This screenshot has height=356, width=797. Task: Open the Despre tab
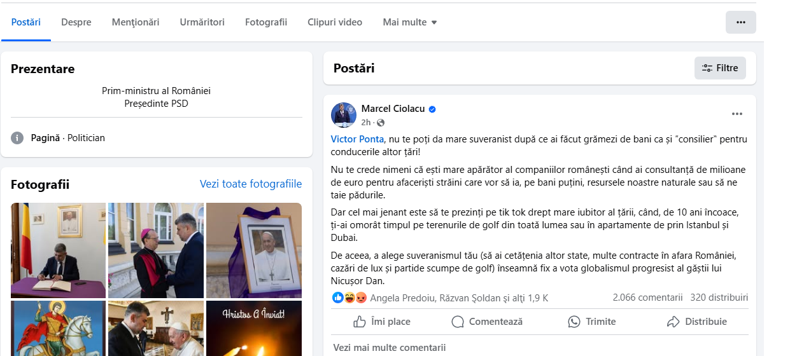[x=76, y=22]
